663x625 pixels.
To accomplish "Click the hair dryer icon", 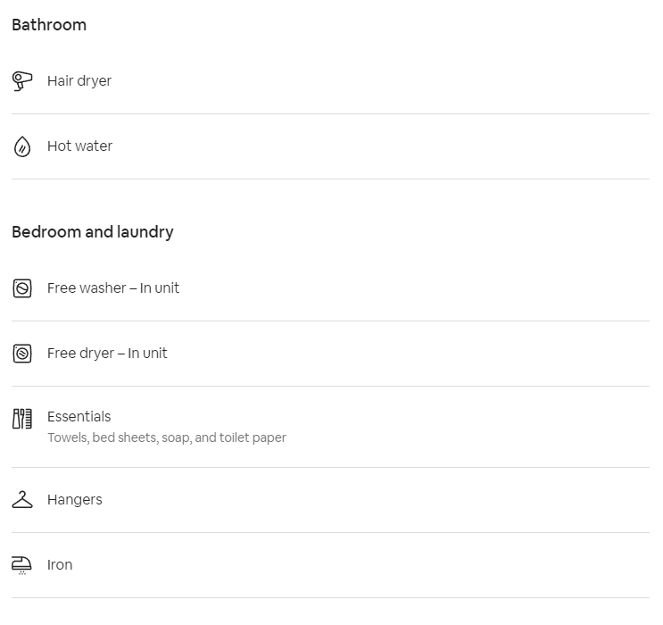I will coord(22,81).
